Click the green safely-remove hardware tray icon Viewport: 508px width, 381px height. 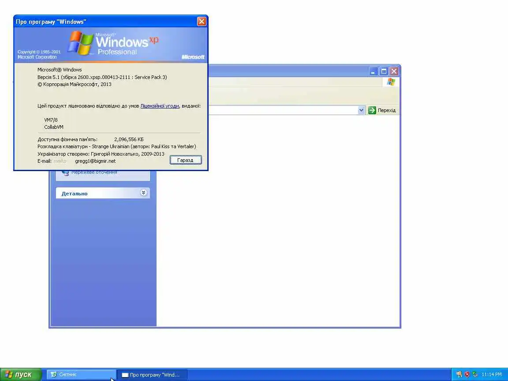(x=475, y=374)
